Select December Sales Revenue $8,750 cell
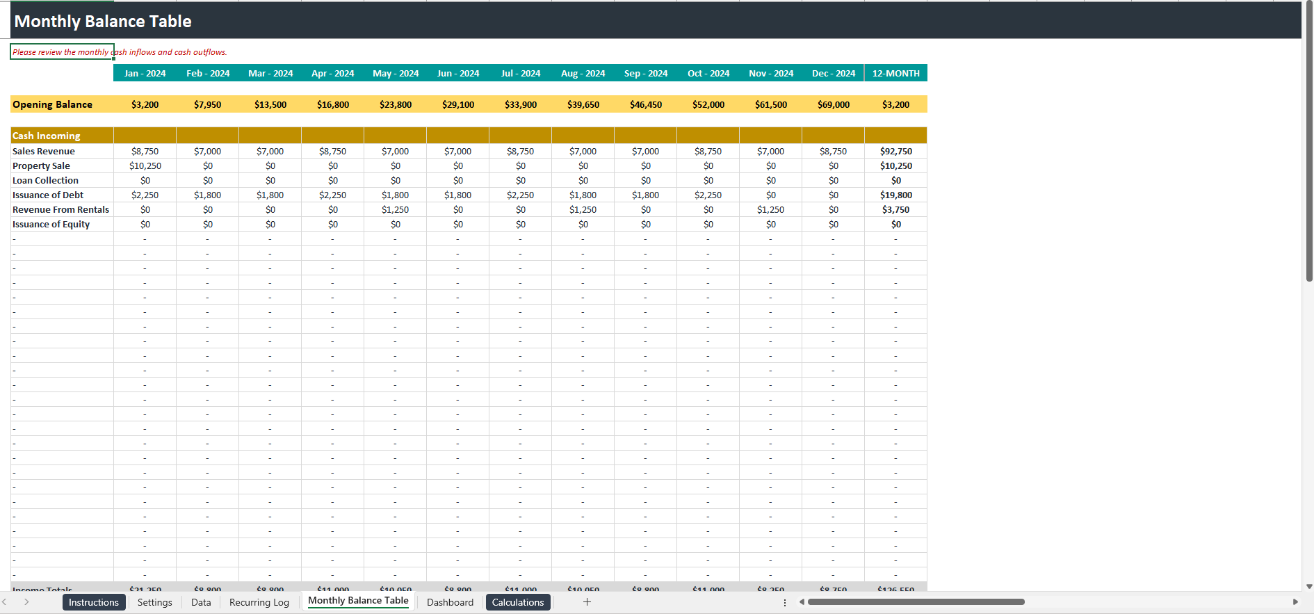Image resolution: width=1314 pixels, height=614 pixels. coord(834,151)
